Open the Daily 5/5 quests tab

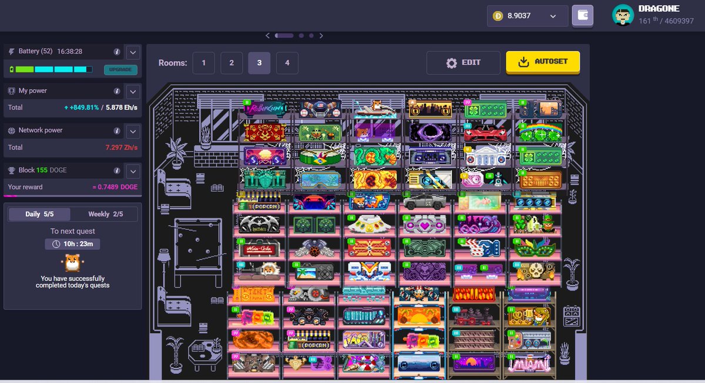coord(39,214)
